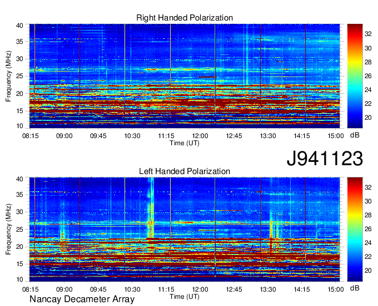The height and width of the screenshot is (306, 378).
Task: Click "09:45" tick under the Right Handed plot
Action: click(98, 136)
